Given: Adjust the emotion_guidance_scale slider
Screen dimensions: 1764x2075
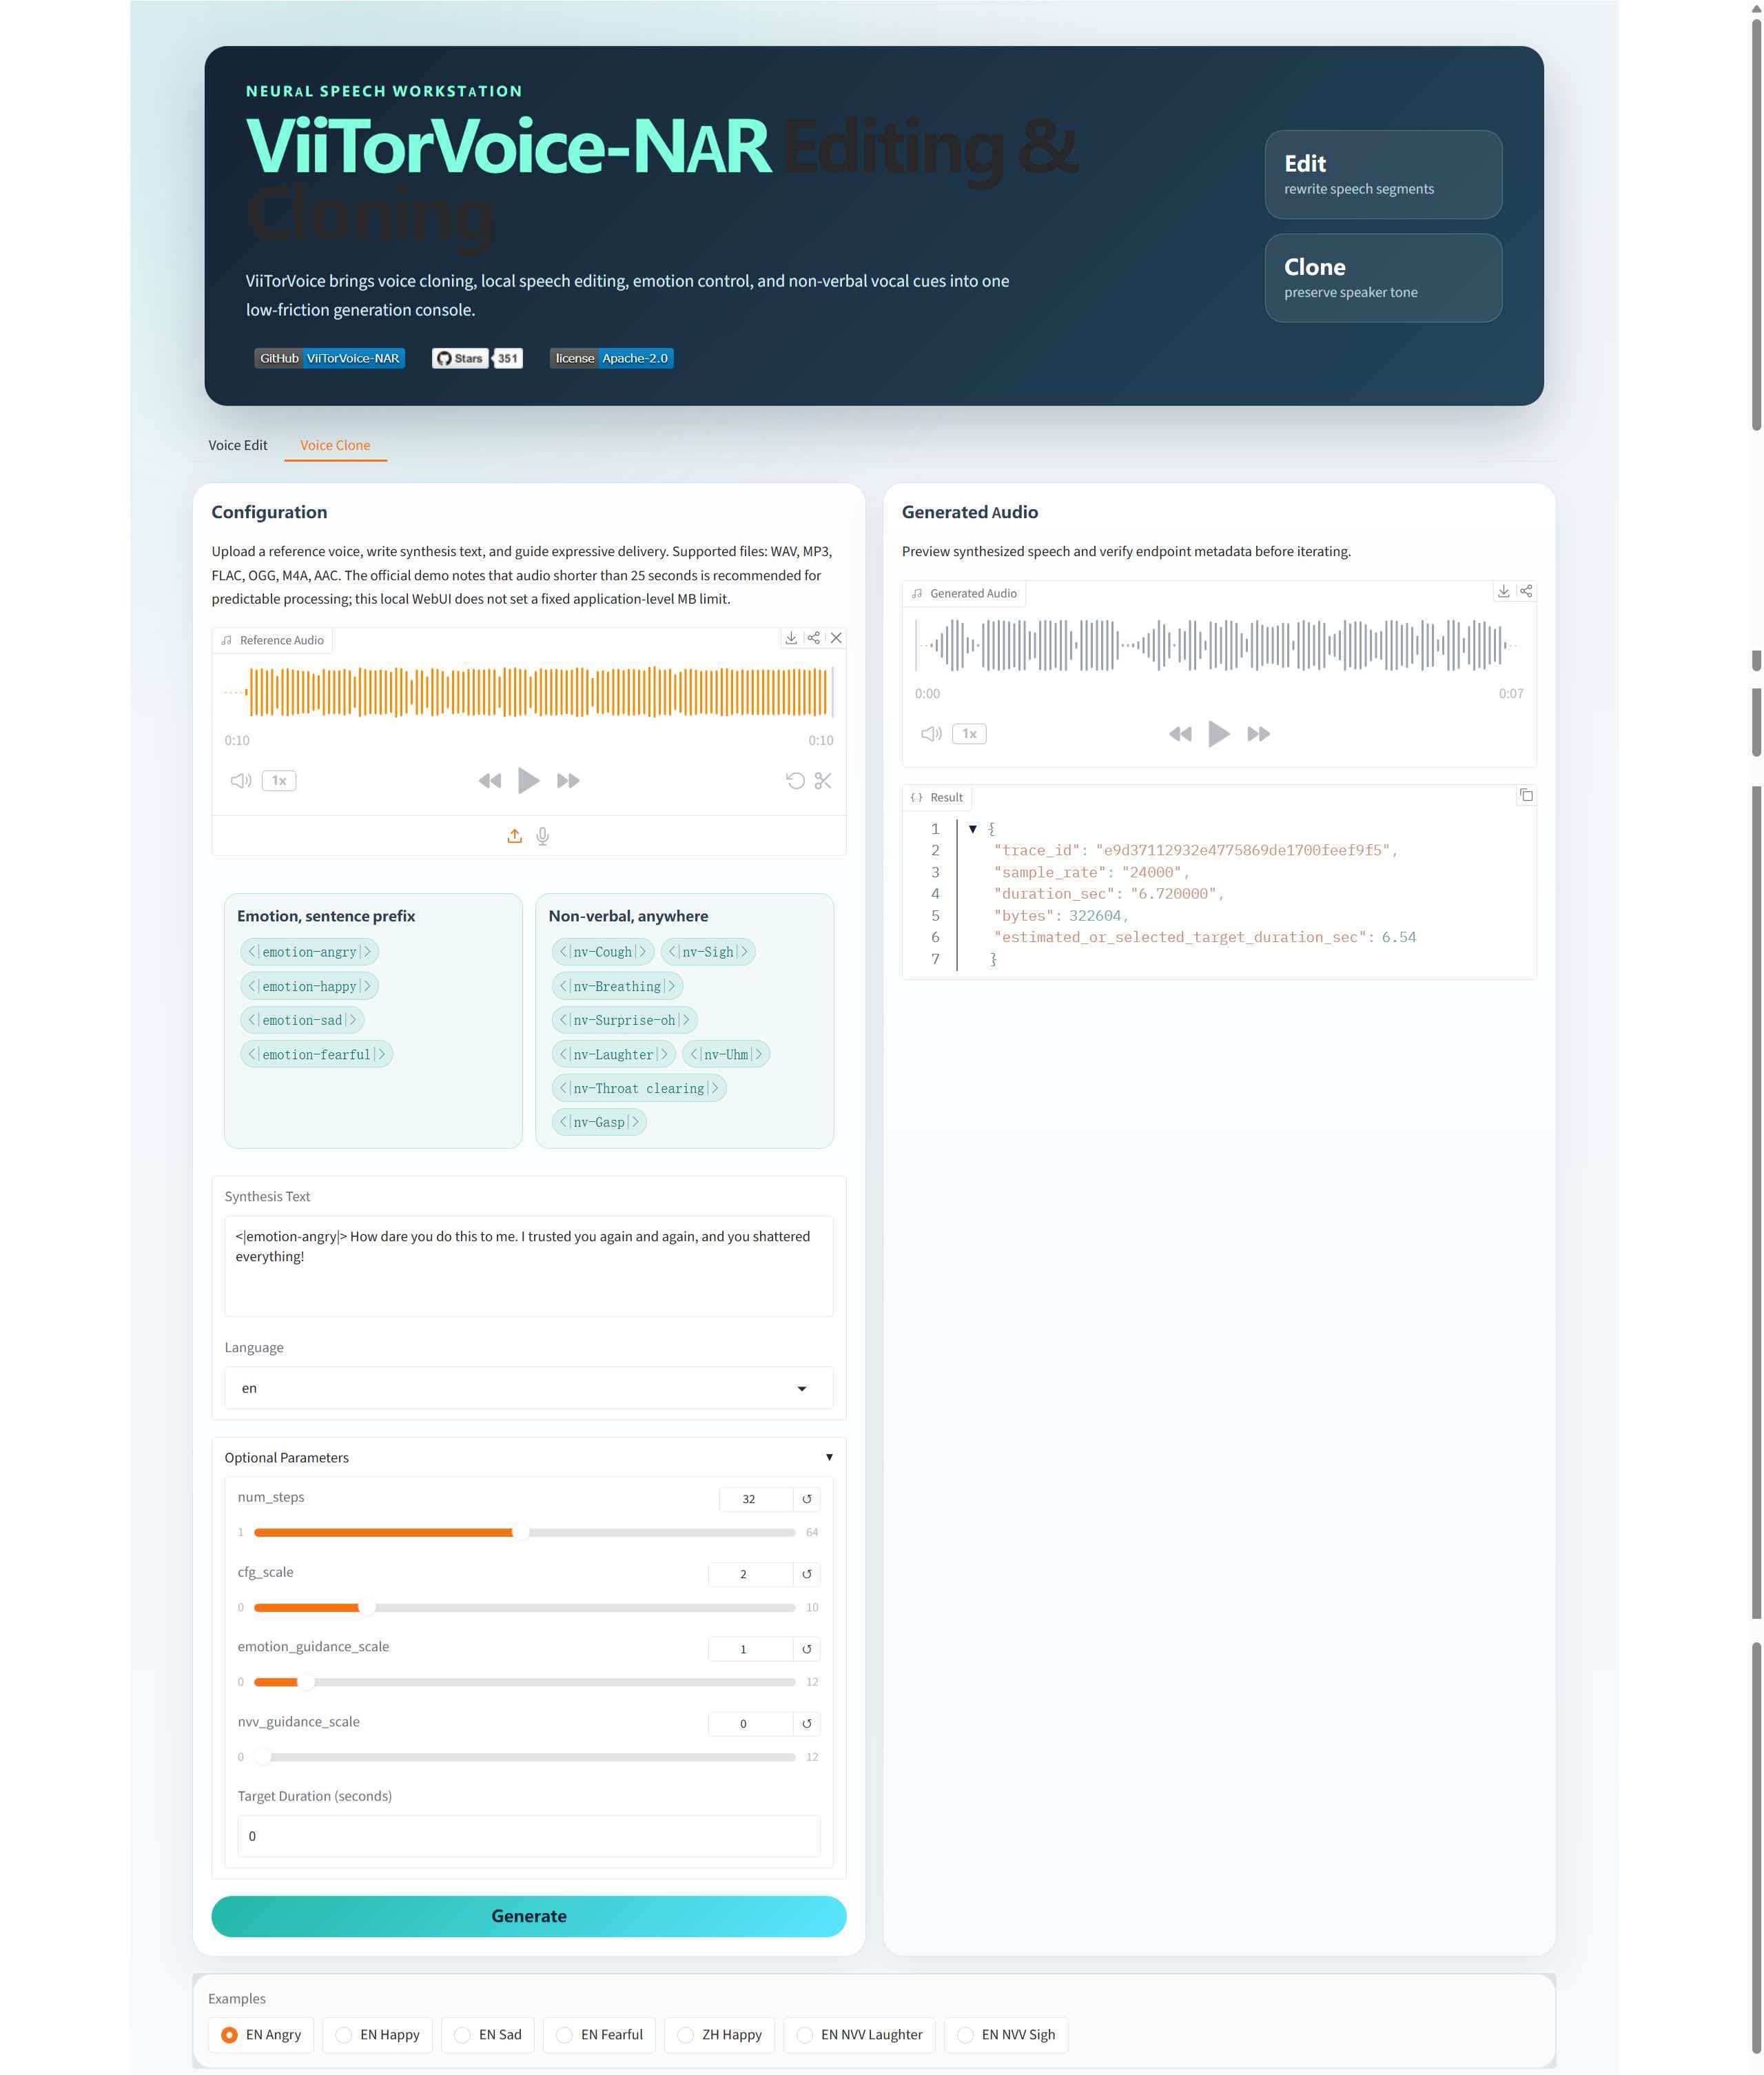Looking at the screenshot, I should point(524,1682).
